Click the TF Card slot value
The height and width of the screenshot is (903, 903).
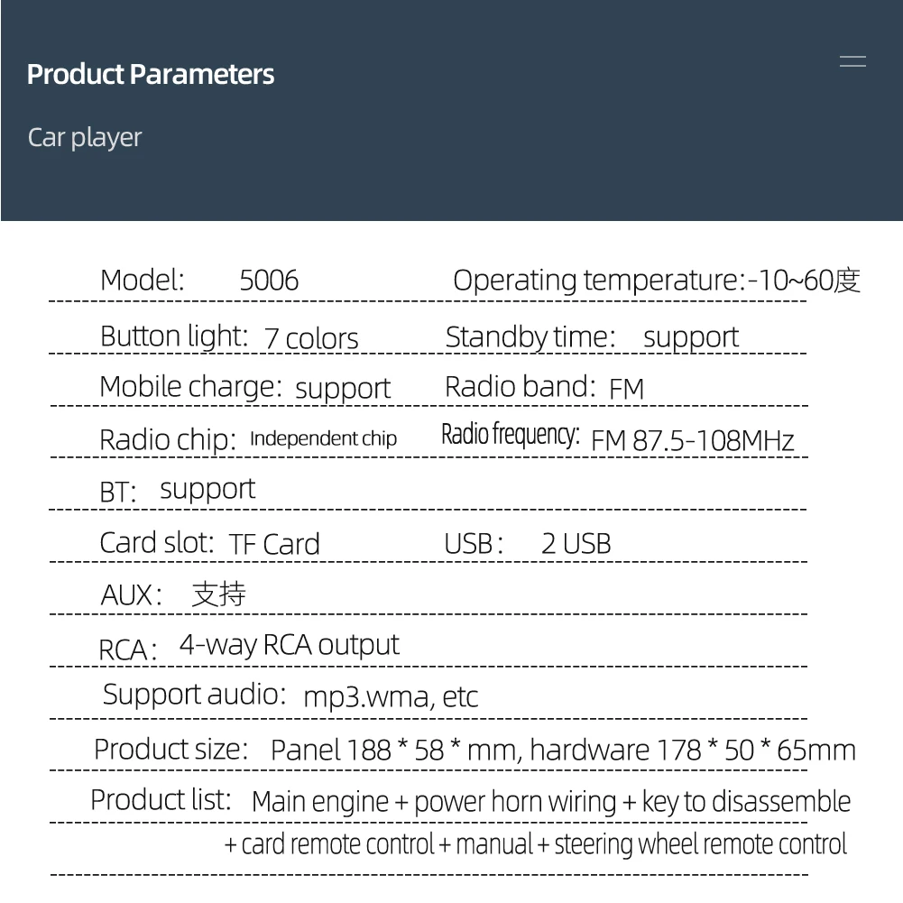coord(274,544)
